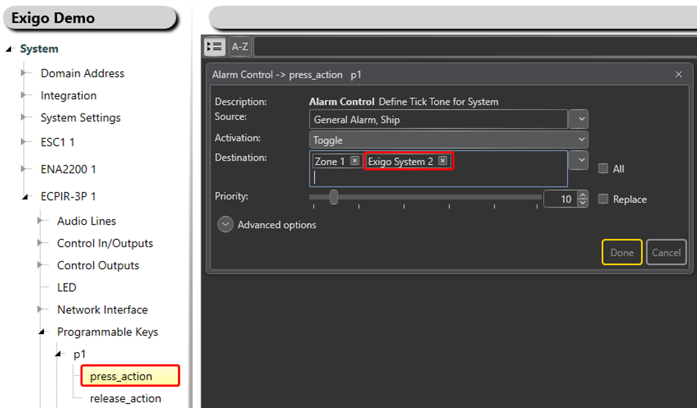Collapse the System tree node
The image size is (697, 408).
[9, 49]
